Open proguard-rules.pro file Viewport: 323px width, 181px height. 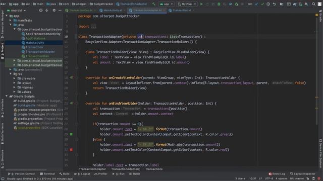[29, 114]
